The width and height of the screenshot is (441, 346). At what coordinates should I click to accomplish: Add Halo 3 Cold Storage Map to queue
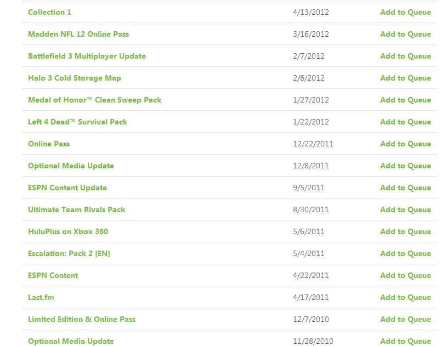[405, 78]
